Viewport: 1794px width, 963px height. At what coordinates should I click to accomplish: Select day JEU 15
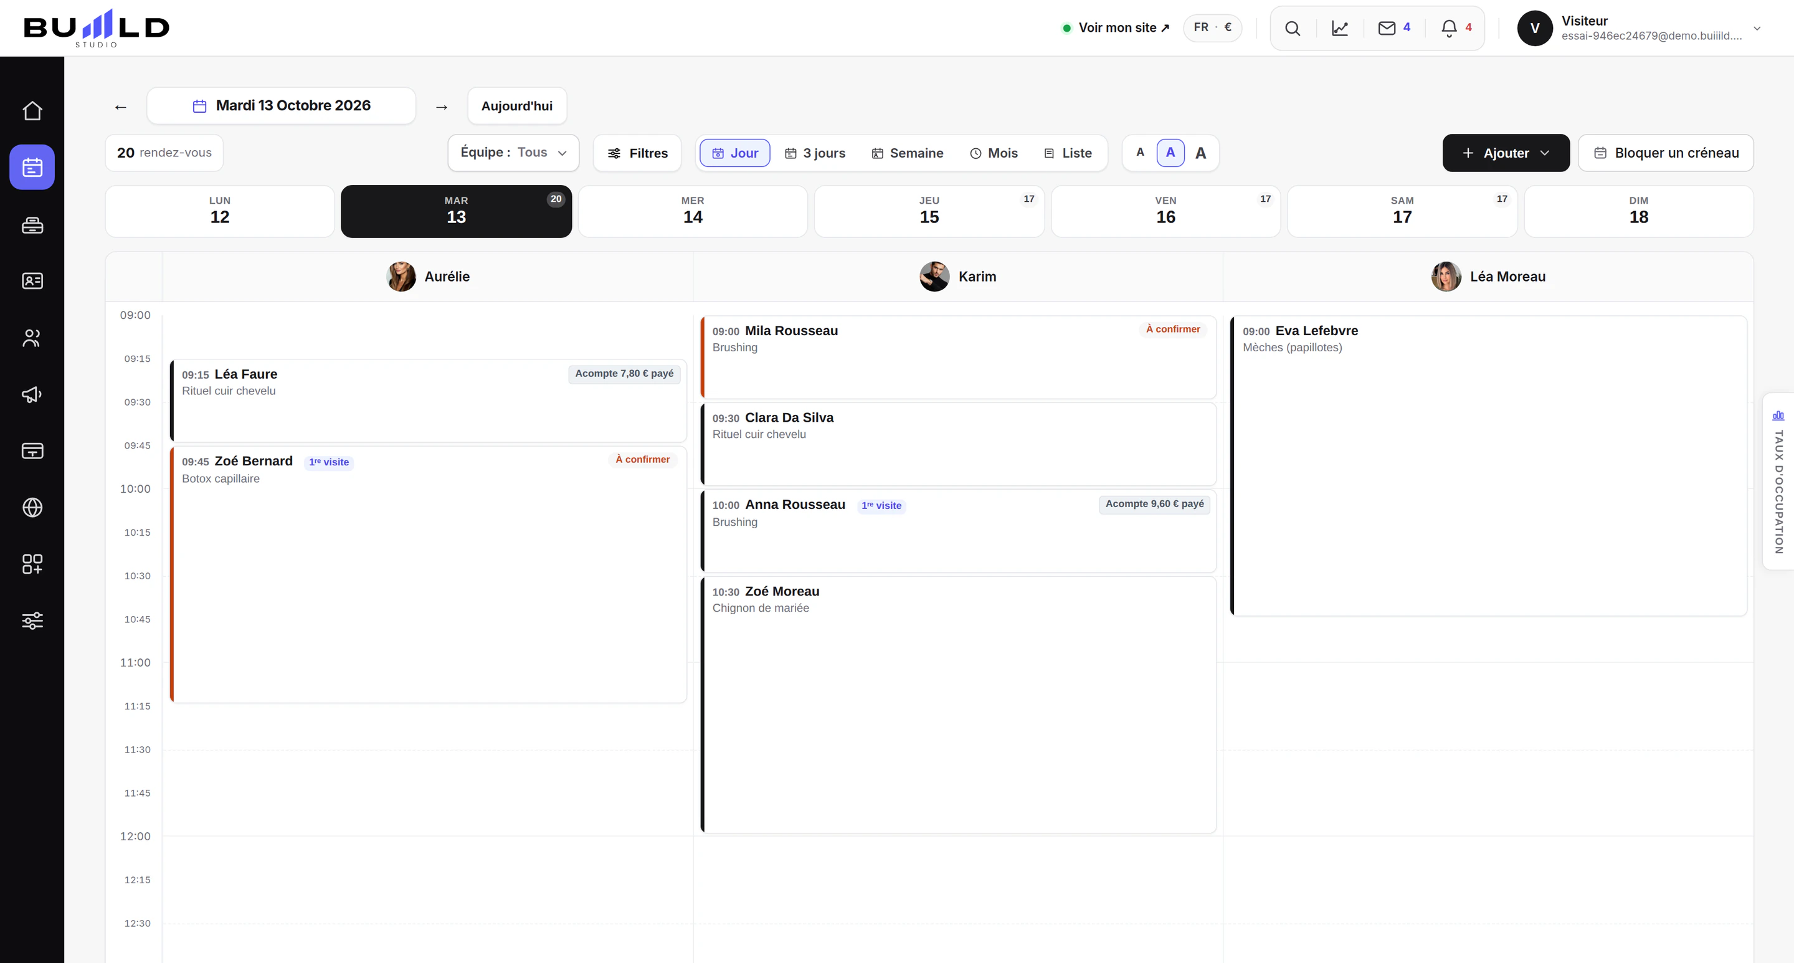(929, 211)
